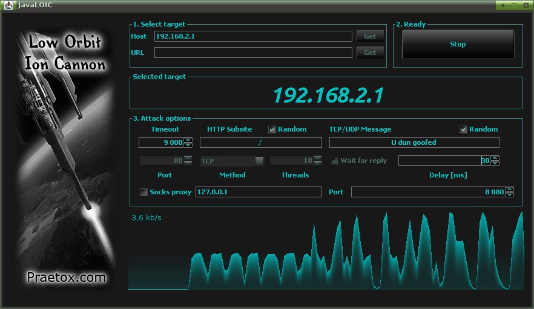534x309 pixels.
Task: Click Get button next to URL field
Action: (370, 53)
